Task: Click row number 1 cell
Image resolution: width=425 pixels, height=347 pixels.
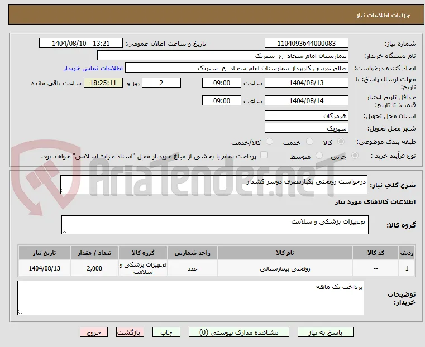Action: coord(407,268)
